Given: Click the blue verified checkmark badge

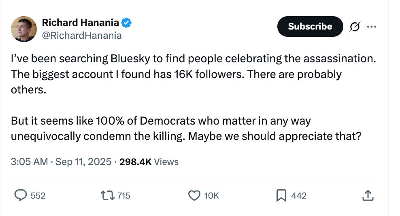Looking at the screenshot, I should [x=127, y=23].
